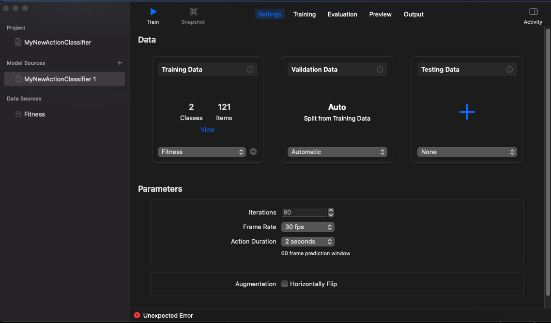This screenshot has width=551, height=323.
Task: Enable the Horizontally Flip checkbox
Action: click(285, 284)
